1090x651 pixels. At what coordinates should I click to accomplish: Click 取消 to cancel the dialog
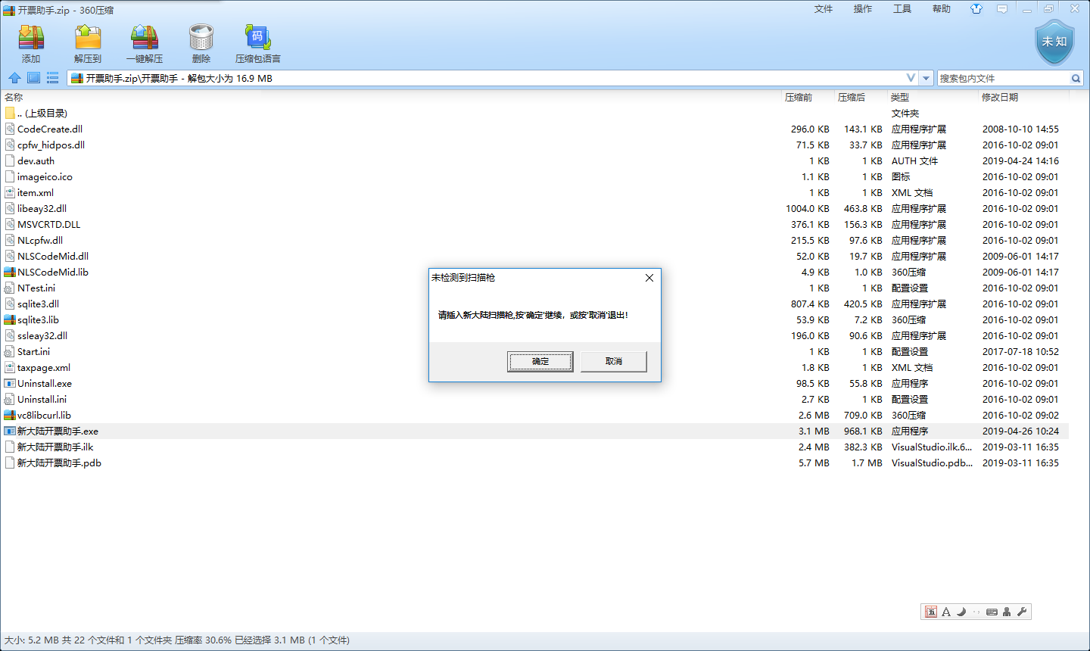(614, 361)
